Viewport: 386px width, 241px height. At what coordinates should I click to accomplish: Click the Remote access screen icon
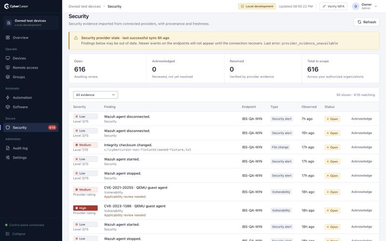click(8, 67)
